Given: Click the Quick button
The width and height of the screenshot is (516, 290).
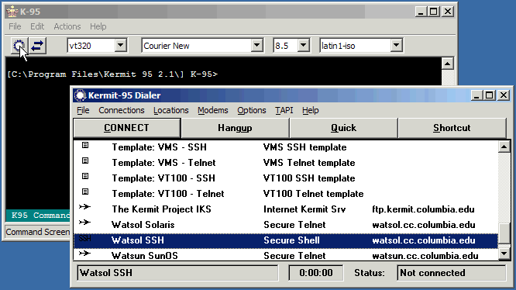Looking at the screenshot, I should [x=343, y=128].
